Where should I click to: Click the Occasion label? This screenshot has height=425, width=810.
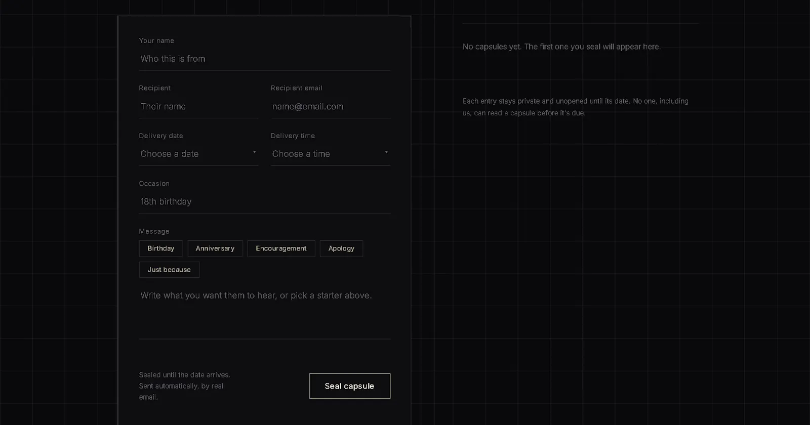click(x=154, y=184)
